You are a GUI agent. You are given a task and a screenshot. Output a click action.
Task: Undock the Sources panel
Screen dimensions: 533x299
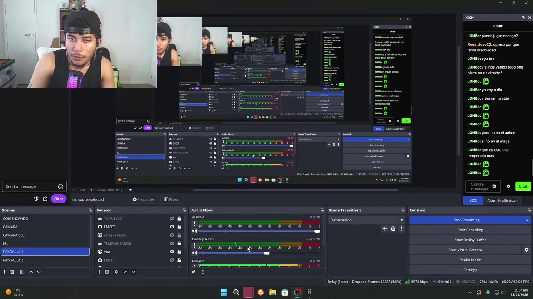184,210
